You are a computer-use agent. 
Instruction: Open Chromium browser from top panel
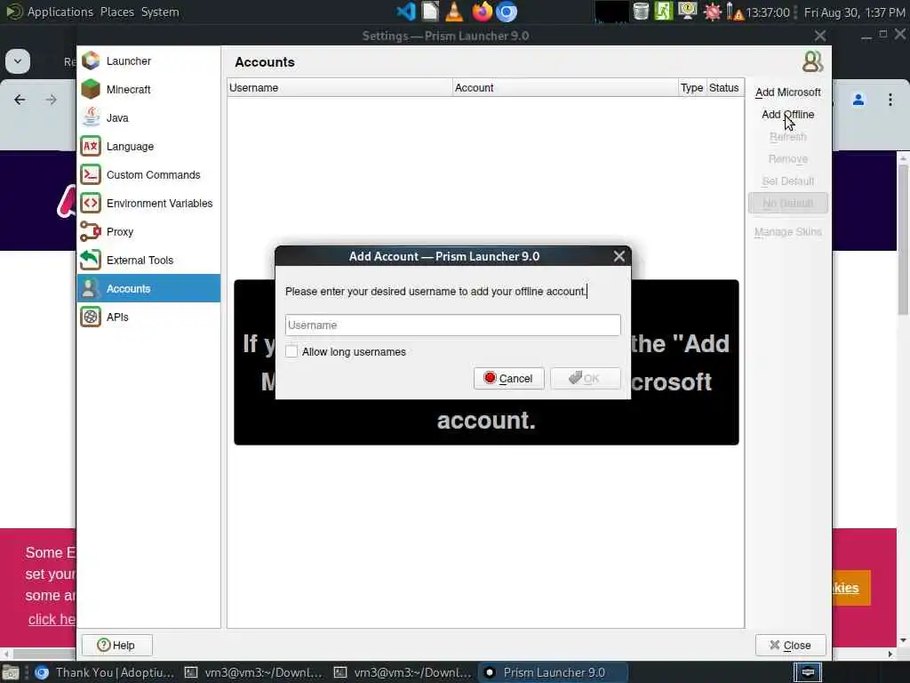point(506,12)
